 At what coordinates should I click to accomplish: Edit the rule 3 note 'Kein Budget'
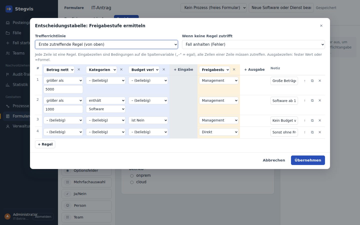coord(284,120)
